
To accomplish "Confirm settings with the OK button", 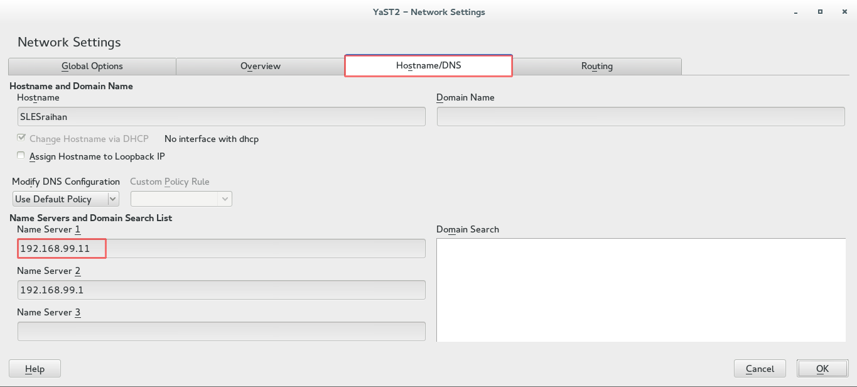I will 822,369.
